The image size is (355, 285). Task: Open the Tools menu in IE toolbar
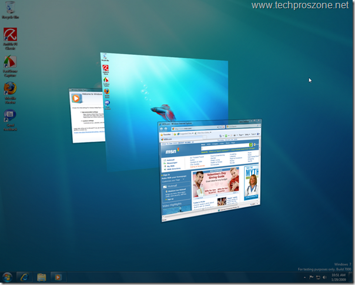point(253,134)
